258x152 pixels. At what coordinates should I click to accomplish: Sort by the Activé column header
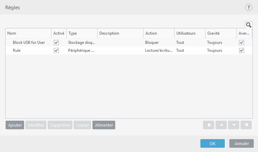pos(59,33)
